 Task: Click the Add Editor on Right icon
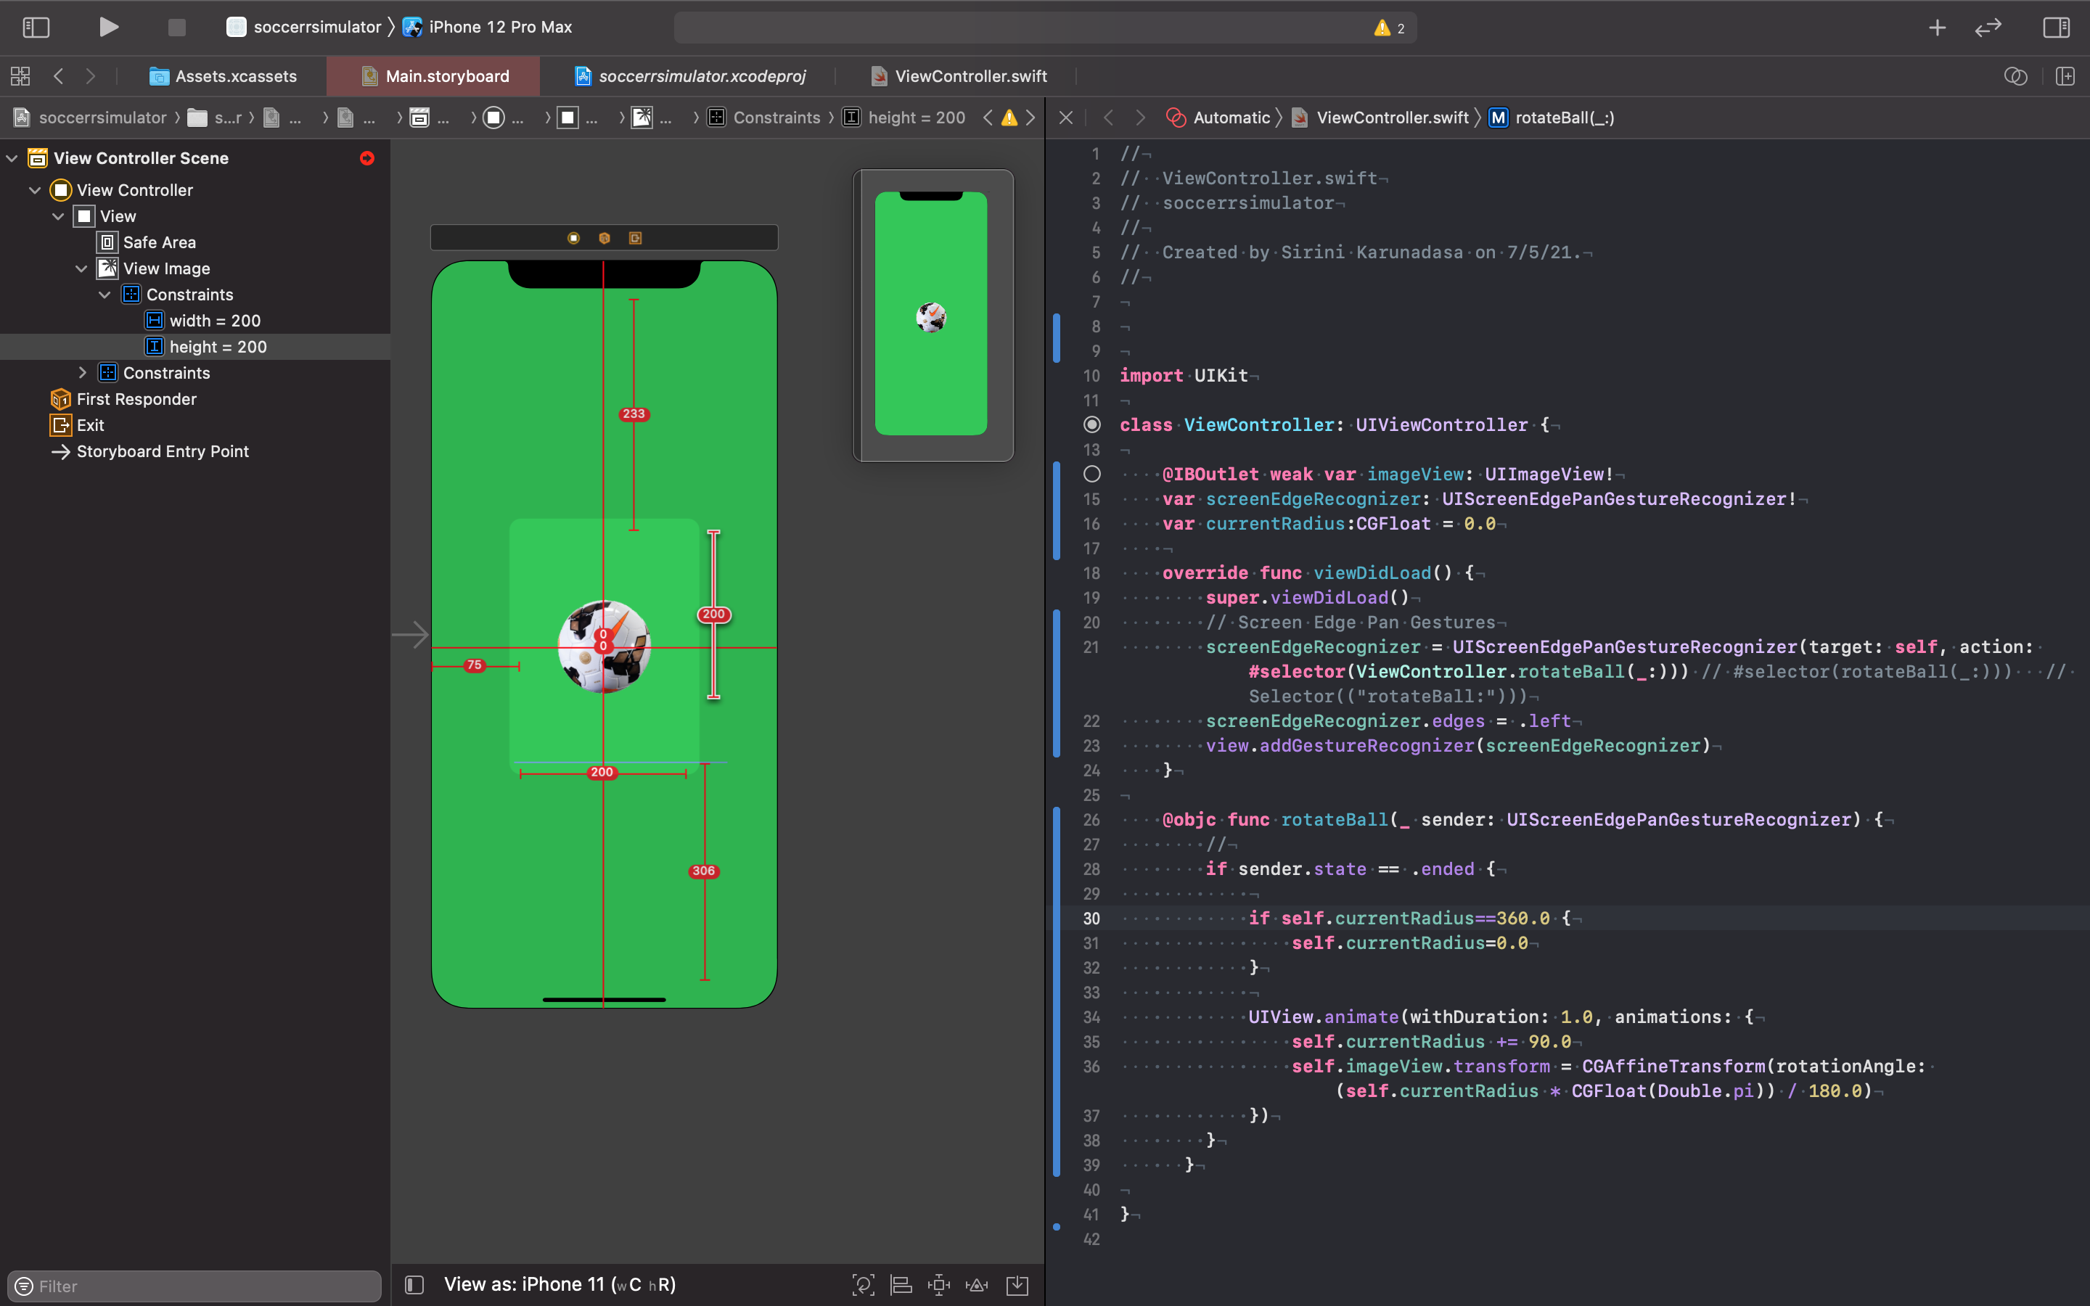pos(2065,76)
